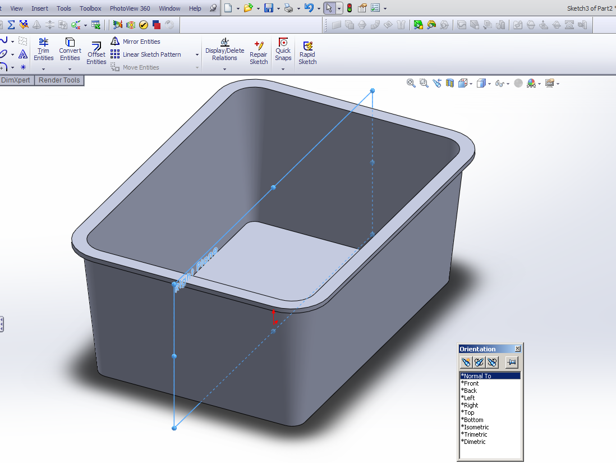Save the document with the floppy icon

268,8
